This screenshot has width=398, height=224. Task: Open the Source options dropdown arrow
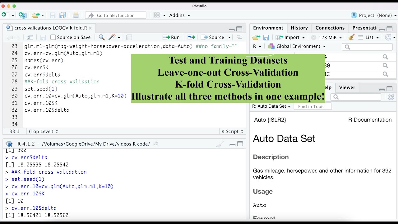coord(229,38)
